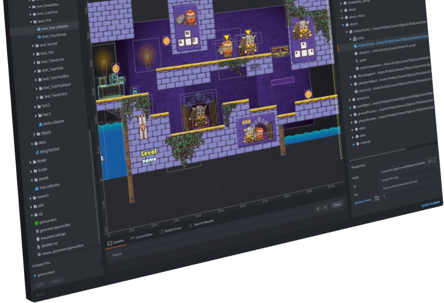Click the body node icon in the outline

pyautogui.click(x=354, y=39)
